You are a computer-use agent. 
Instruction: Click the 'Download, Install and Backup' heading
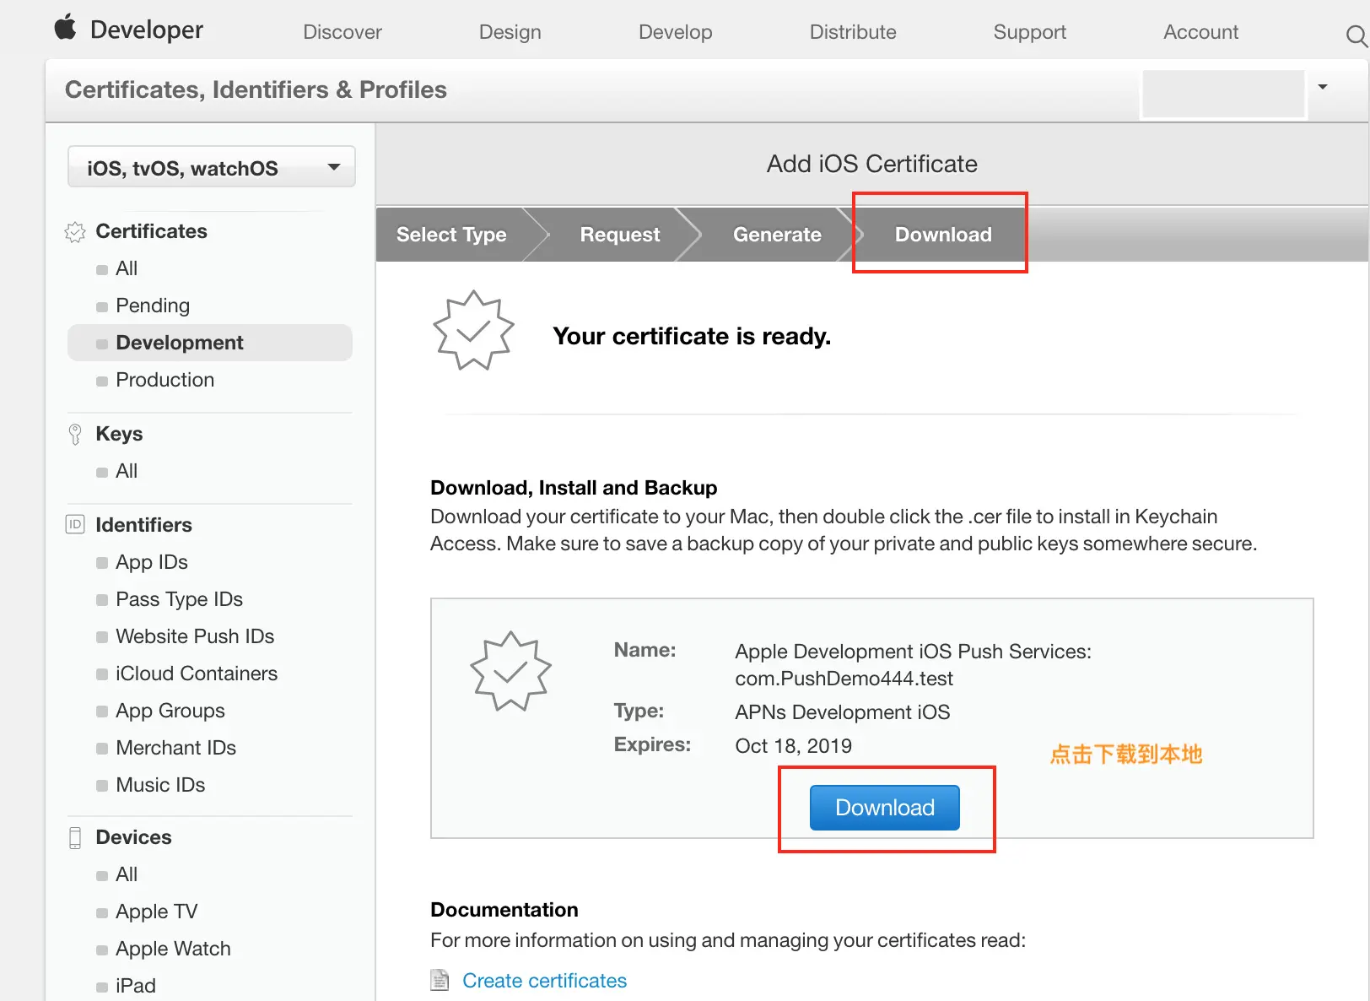pos(574,488)
